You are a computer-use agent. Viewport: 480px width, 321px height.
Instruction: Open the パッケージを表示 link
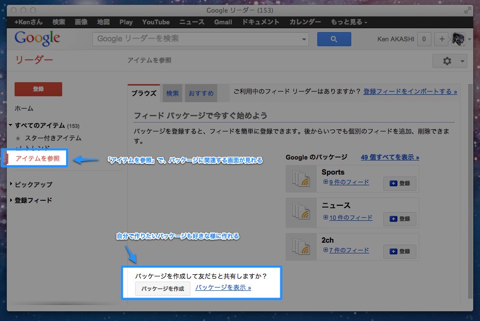(x=223, y=287)
